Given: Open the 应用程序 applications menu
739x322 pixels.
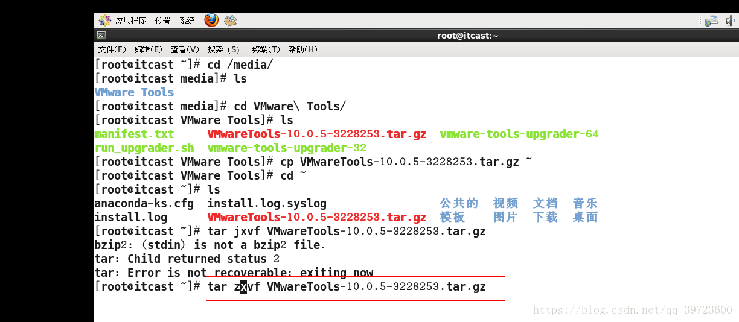Looking at the screenshot, I should [x=123, y=21].
